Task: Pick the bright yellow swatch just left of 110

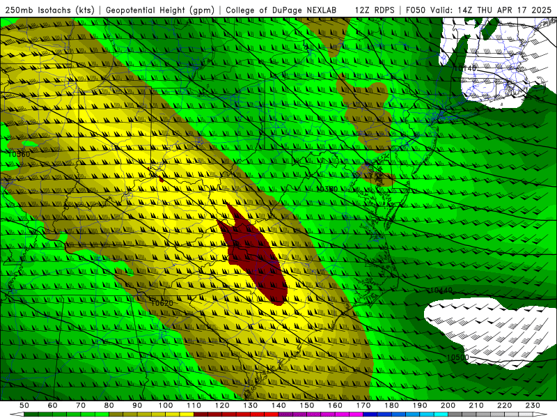Action: 187,415
